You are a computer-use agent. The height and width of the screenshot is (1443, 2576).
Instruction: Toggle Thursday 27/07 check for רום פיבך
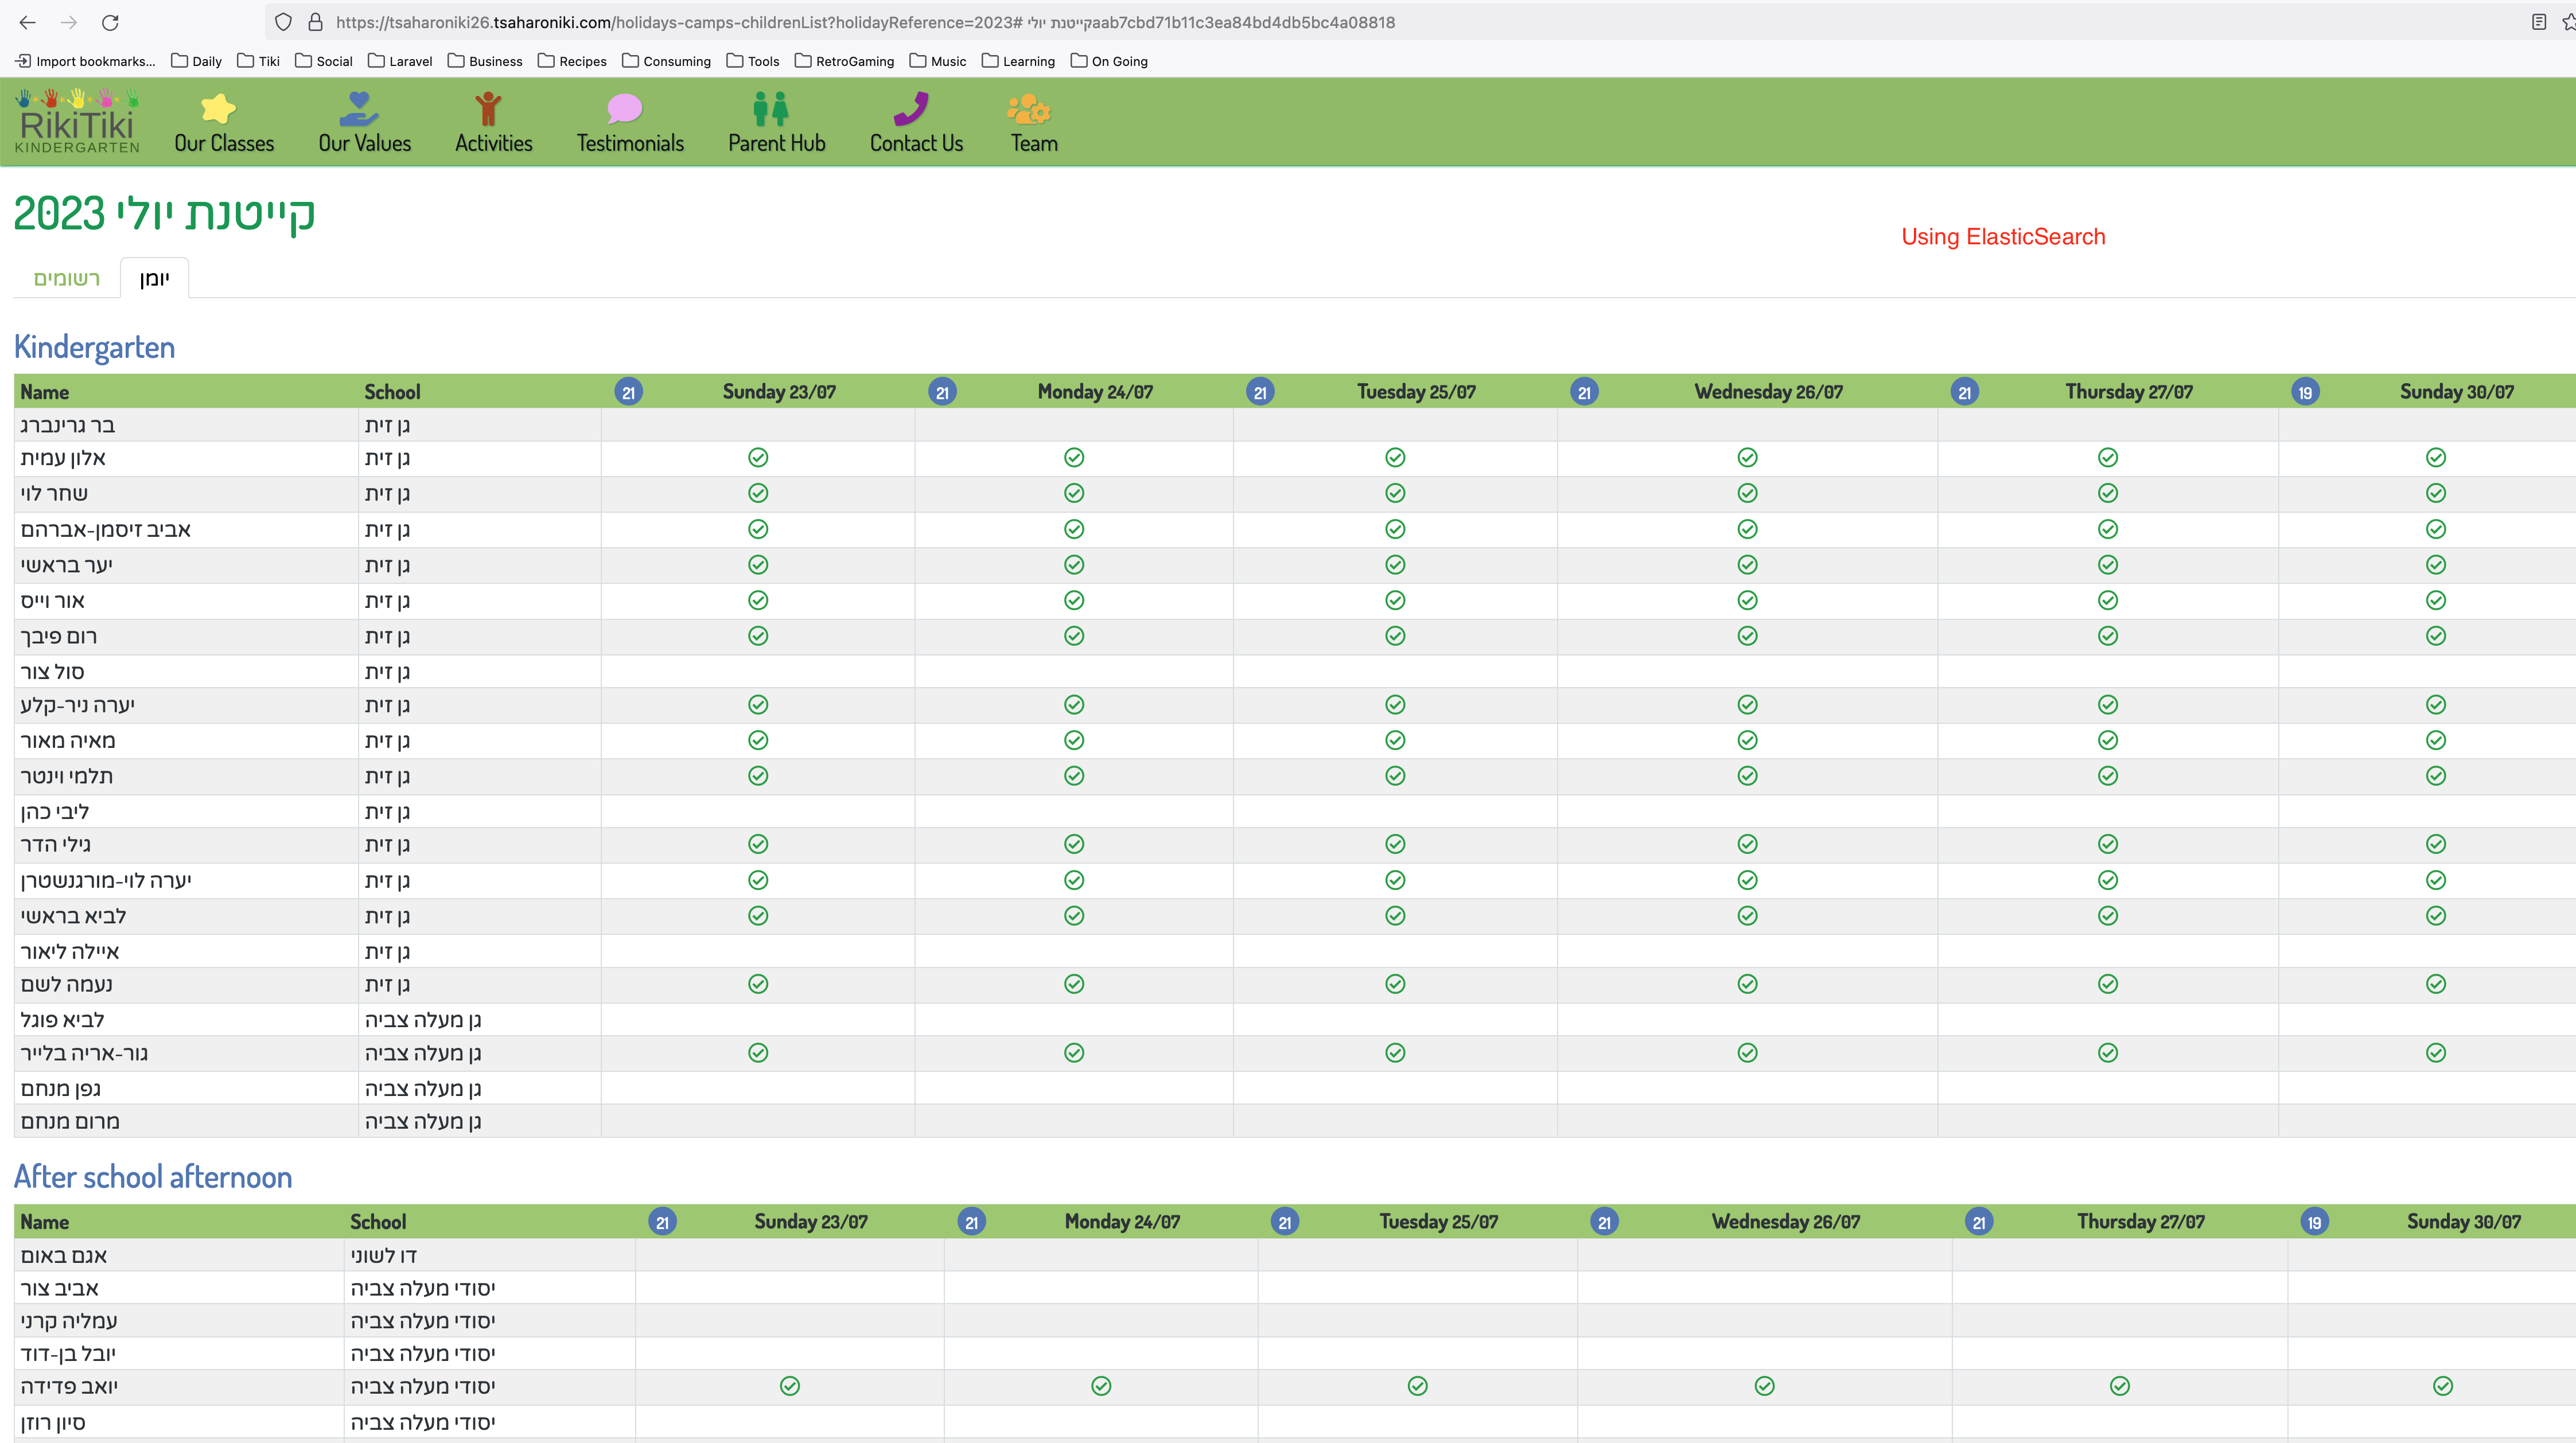click(x=2108, y=636)
